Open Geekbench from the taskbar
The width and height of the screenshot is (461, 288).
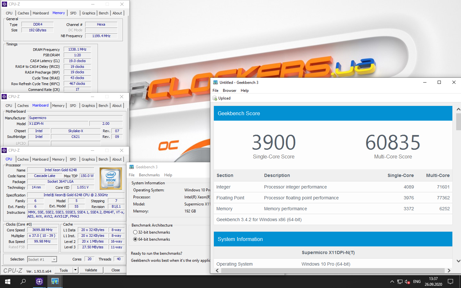[x=55, y=282]
